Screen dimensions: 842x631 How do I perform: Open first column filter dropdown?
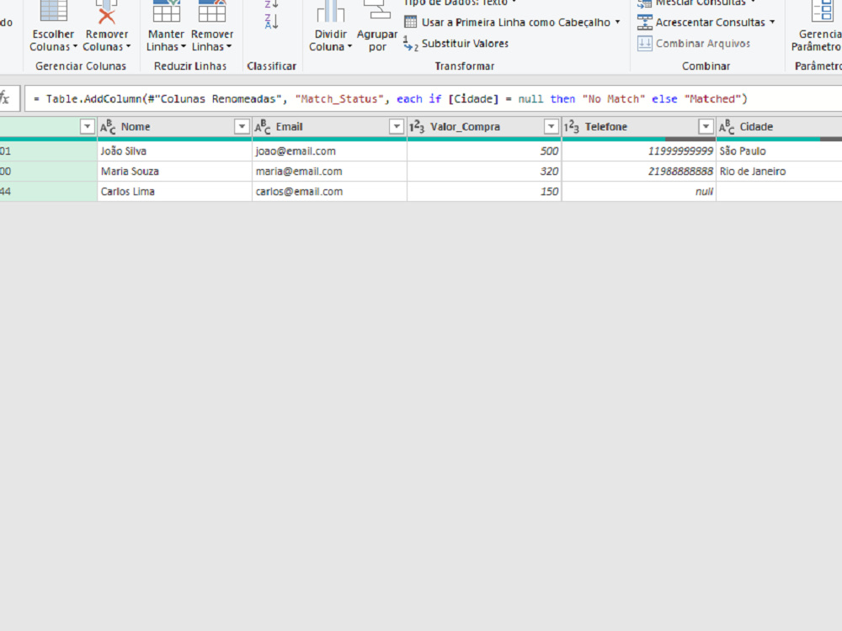pyautogui.click(x=87, y=127)
